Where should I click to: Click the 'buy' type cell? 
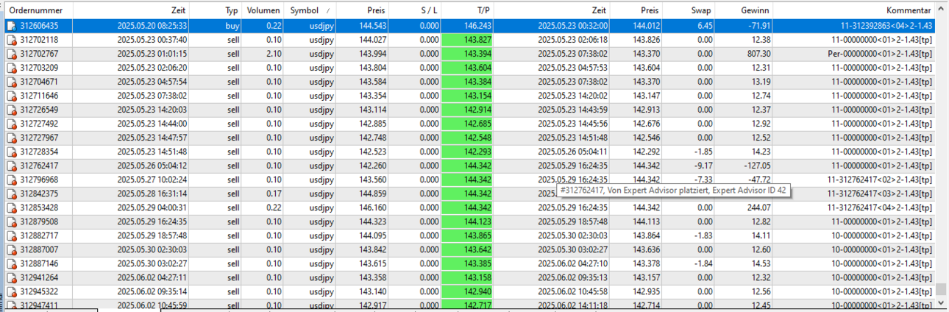[232, 26]
